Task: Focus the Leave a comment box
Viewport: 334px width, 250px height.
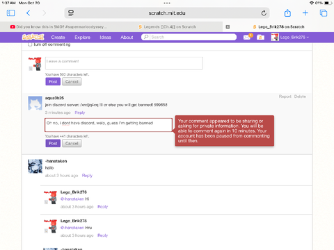Action: (x=124, y=63)
